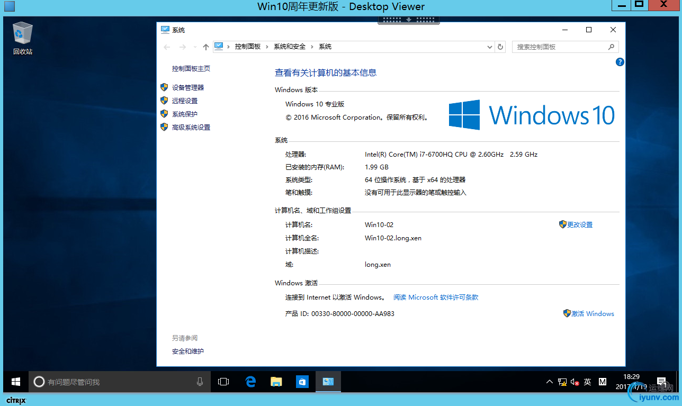This screenshot has height=406, width=682.
Task: Open 阅读 Microsoft 软件许可条款 link
Action: pyautogui.click(x=436, y=297)
